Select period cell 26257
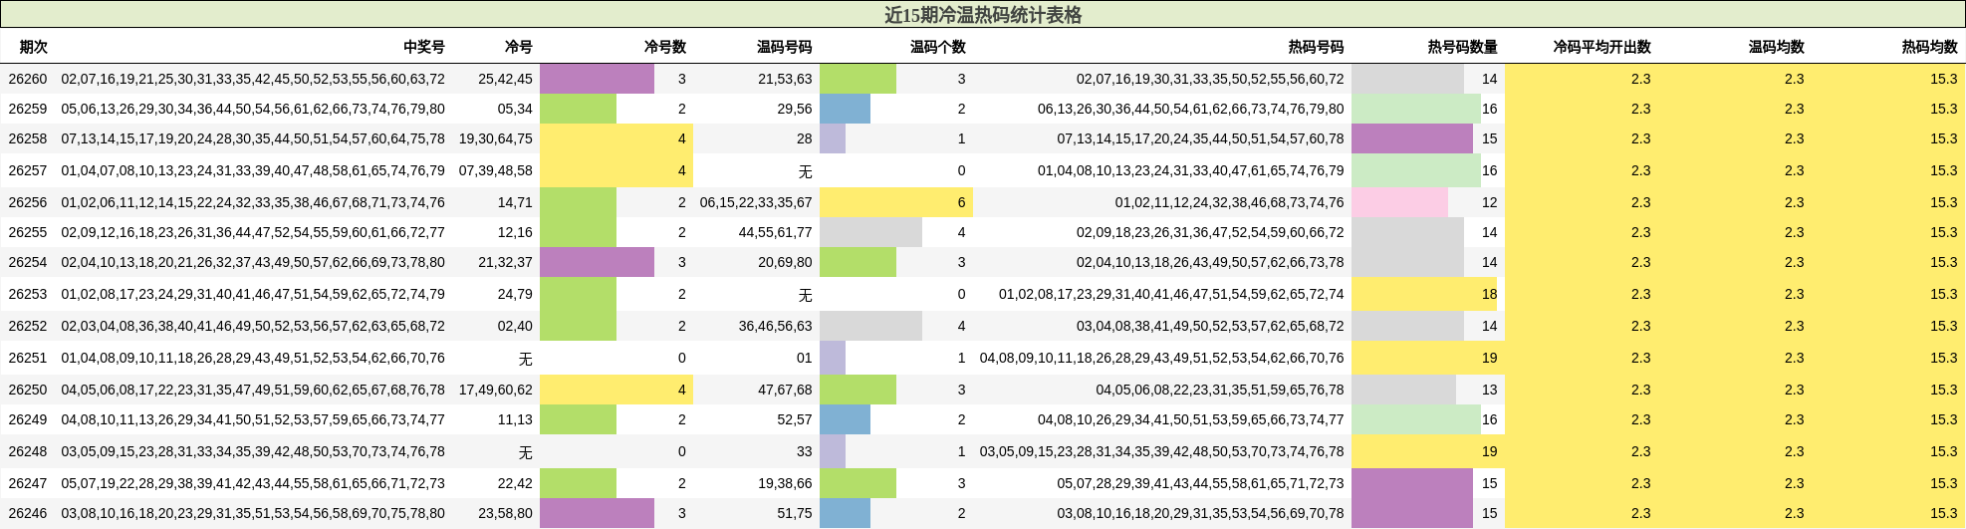The image size is (1966, 529). (x=28, y=170)
